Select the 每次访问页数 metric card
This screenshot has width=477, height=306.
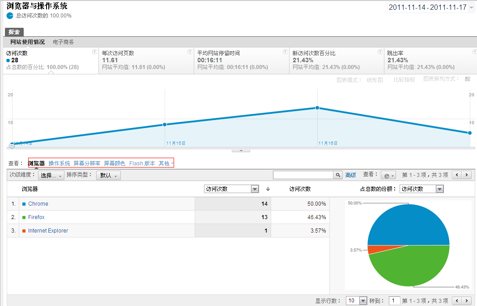146,60
